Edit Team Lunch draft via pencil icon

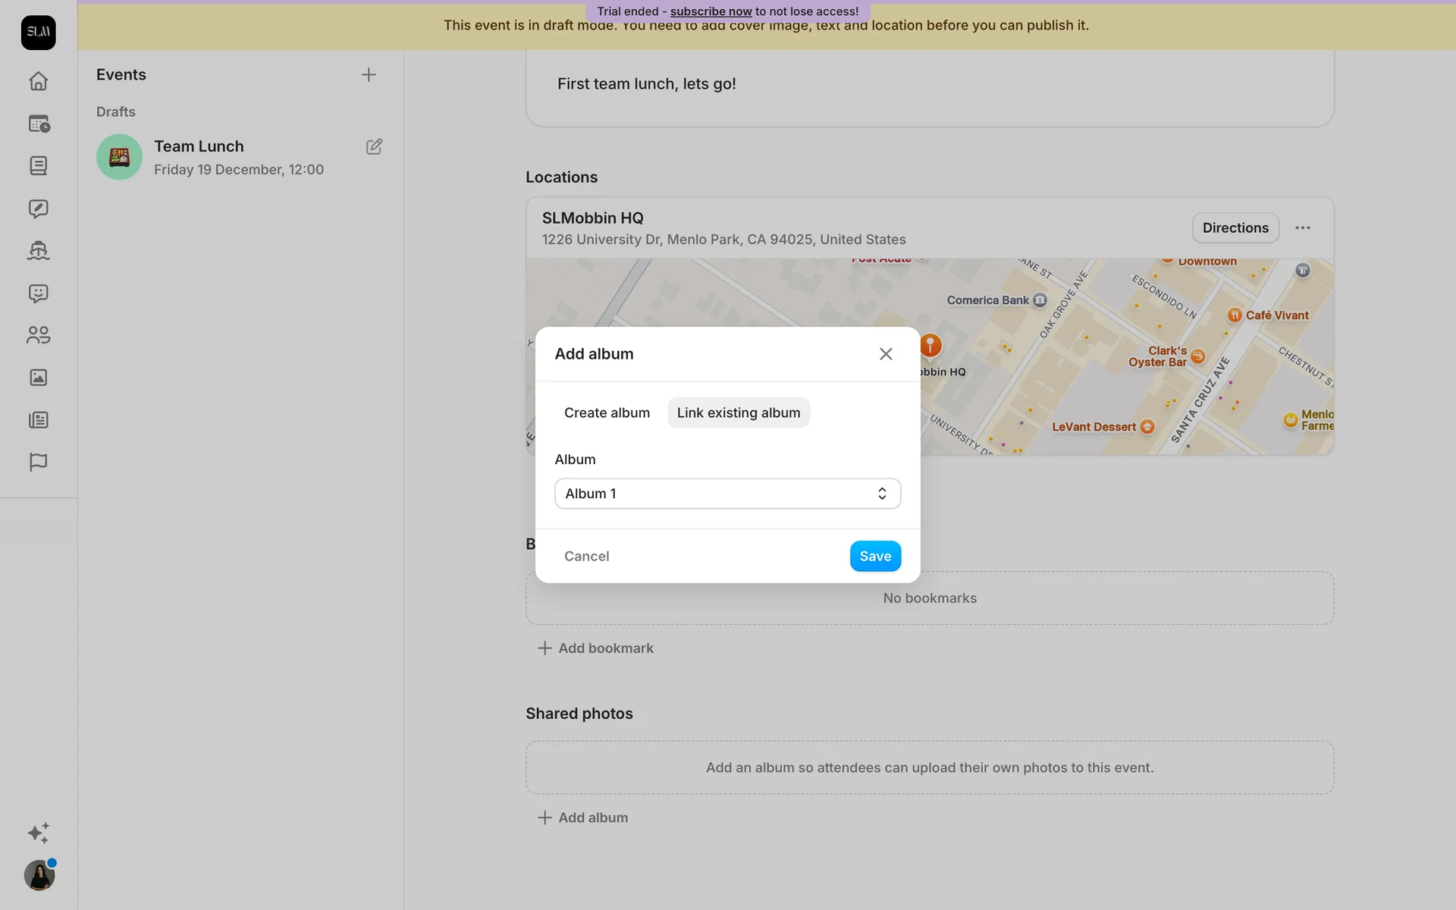(374, 146)
